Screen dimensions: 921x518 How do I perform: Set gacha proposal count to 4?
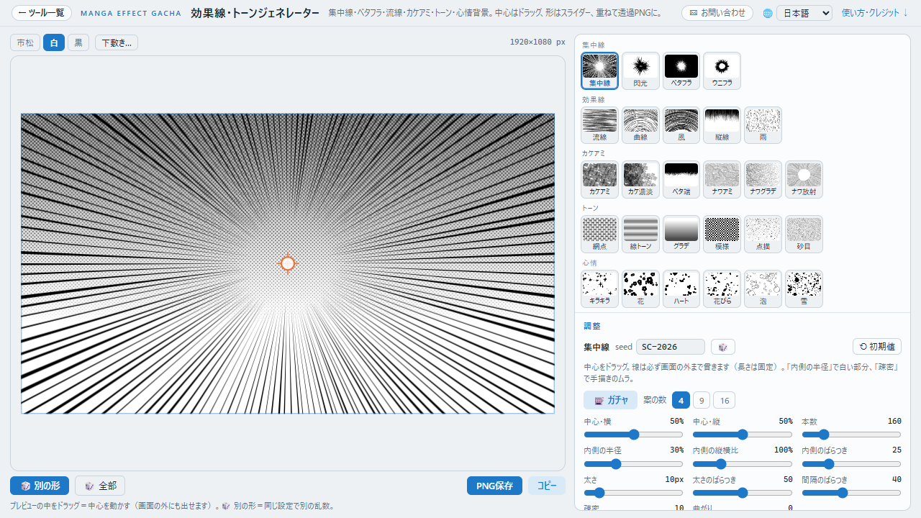(681, 401)
